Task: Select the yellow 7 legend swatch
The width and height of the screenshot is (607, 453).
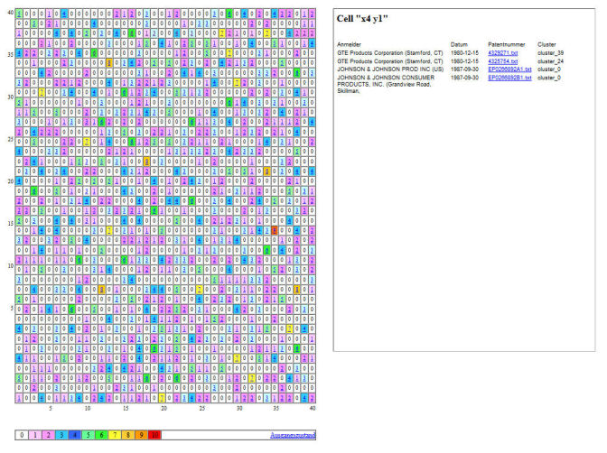Action: click(115, 435)
